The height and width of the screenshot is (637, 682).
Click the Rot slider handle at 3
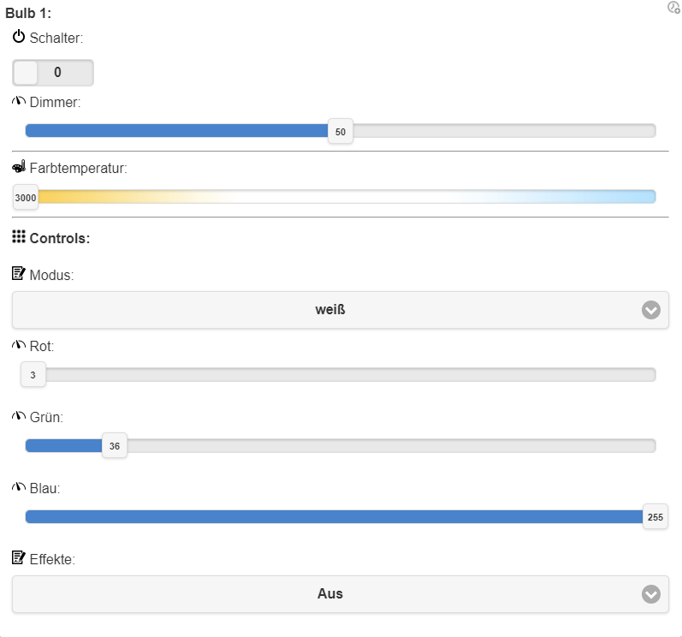pos(33,375)
